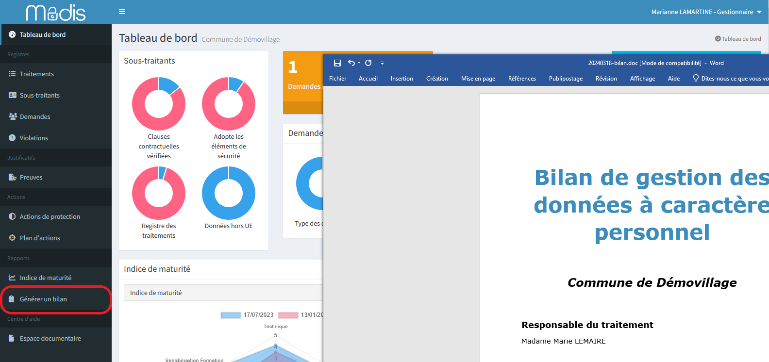Toggle the 17/07/2023 blue legend series
769x362 pixels.
[231, 315]
